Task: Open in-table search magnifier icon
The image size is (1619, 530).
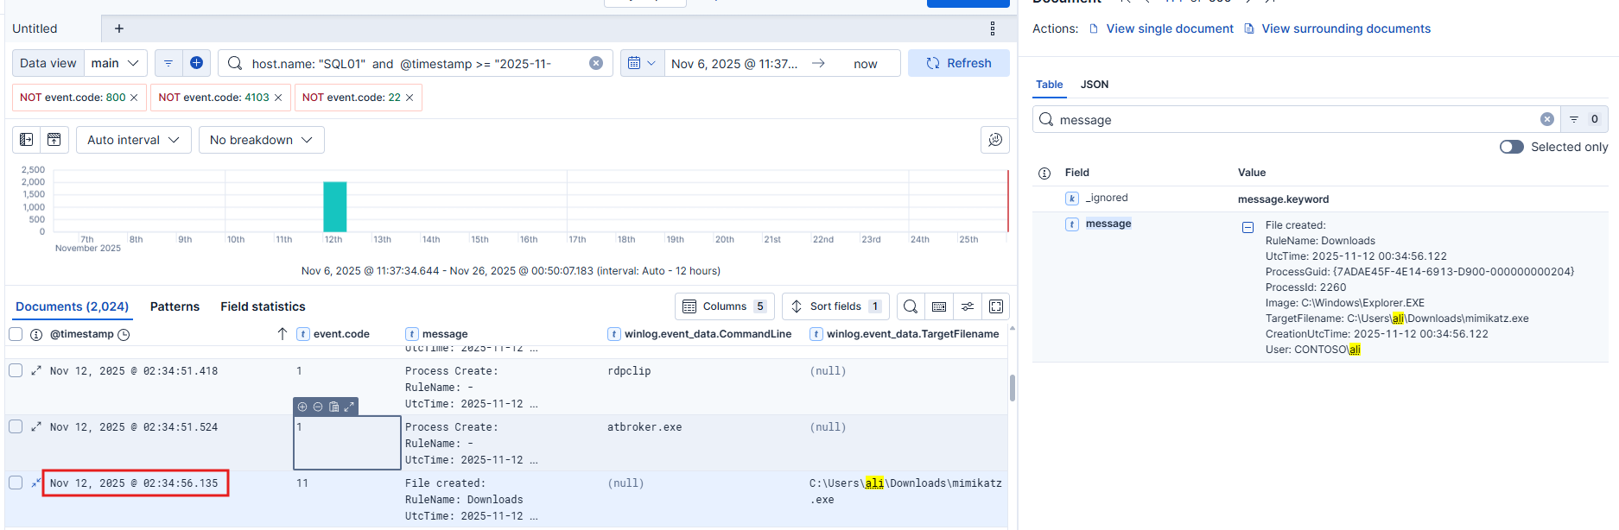Action: click(911, 306)
